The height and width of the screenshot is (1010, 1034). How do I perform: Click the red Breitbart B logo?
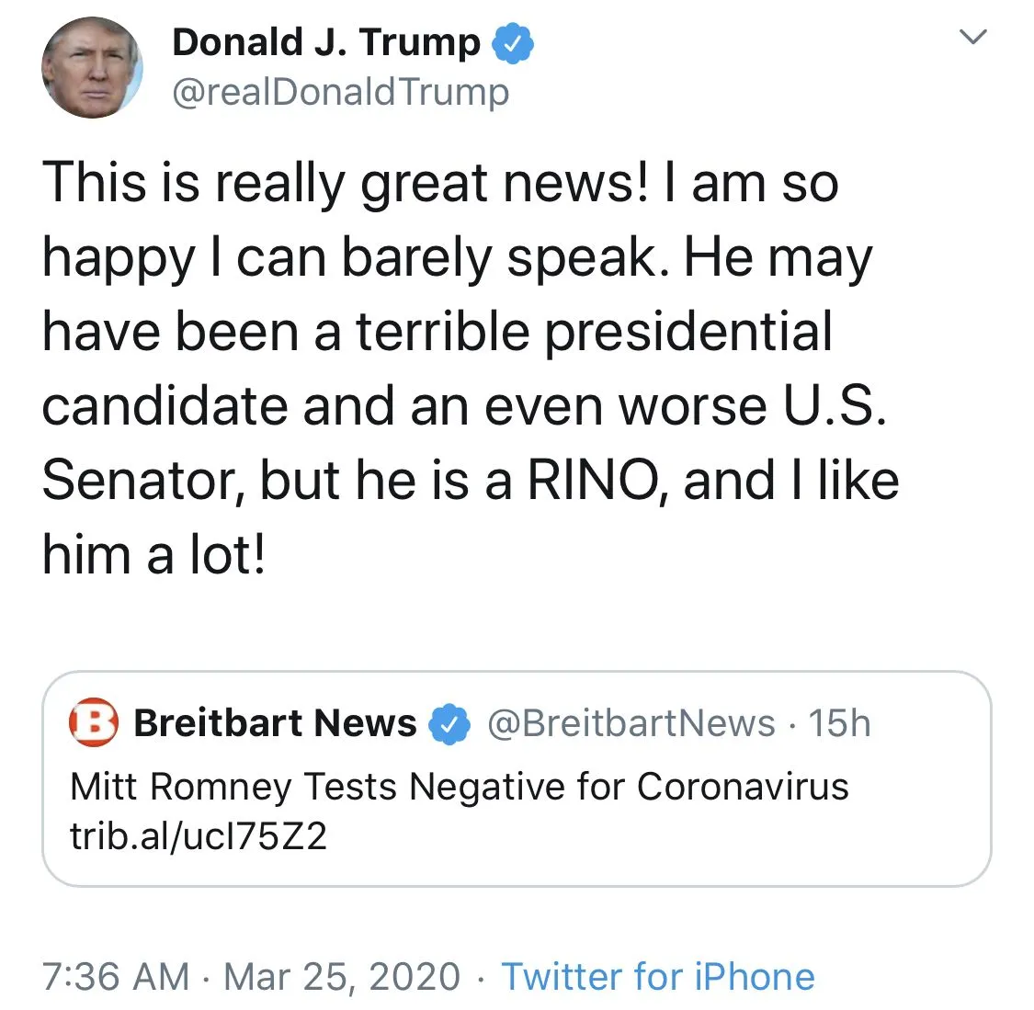coord(94,722)
